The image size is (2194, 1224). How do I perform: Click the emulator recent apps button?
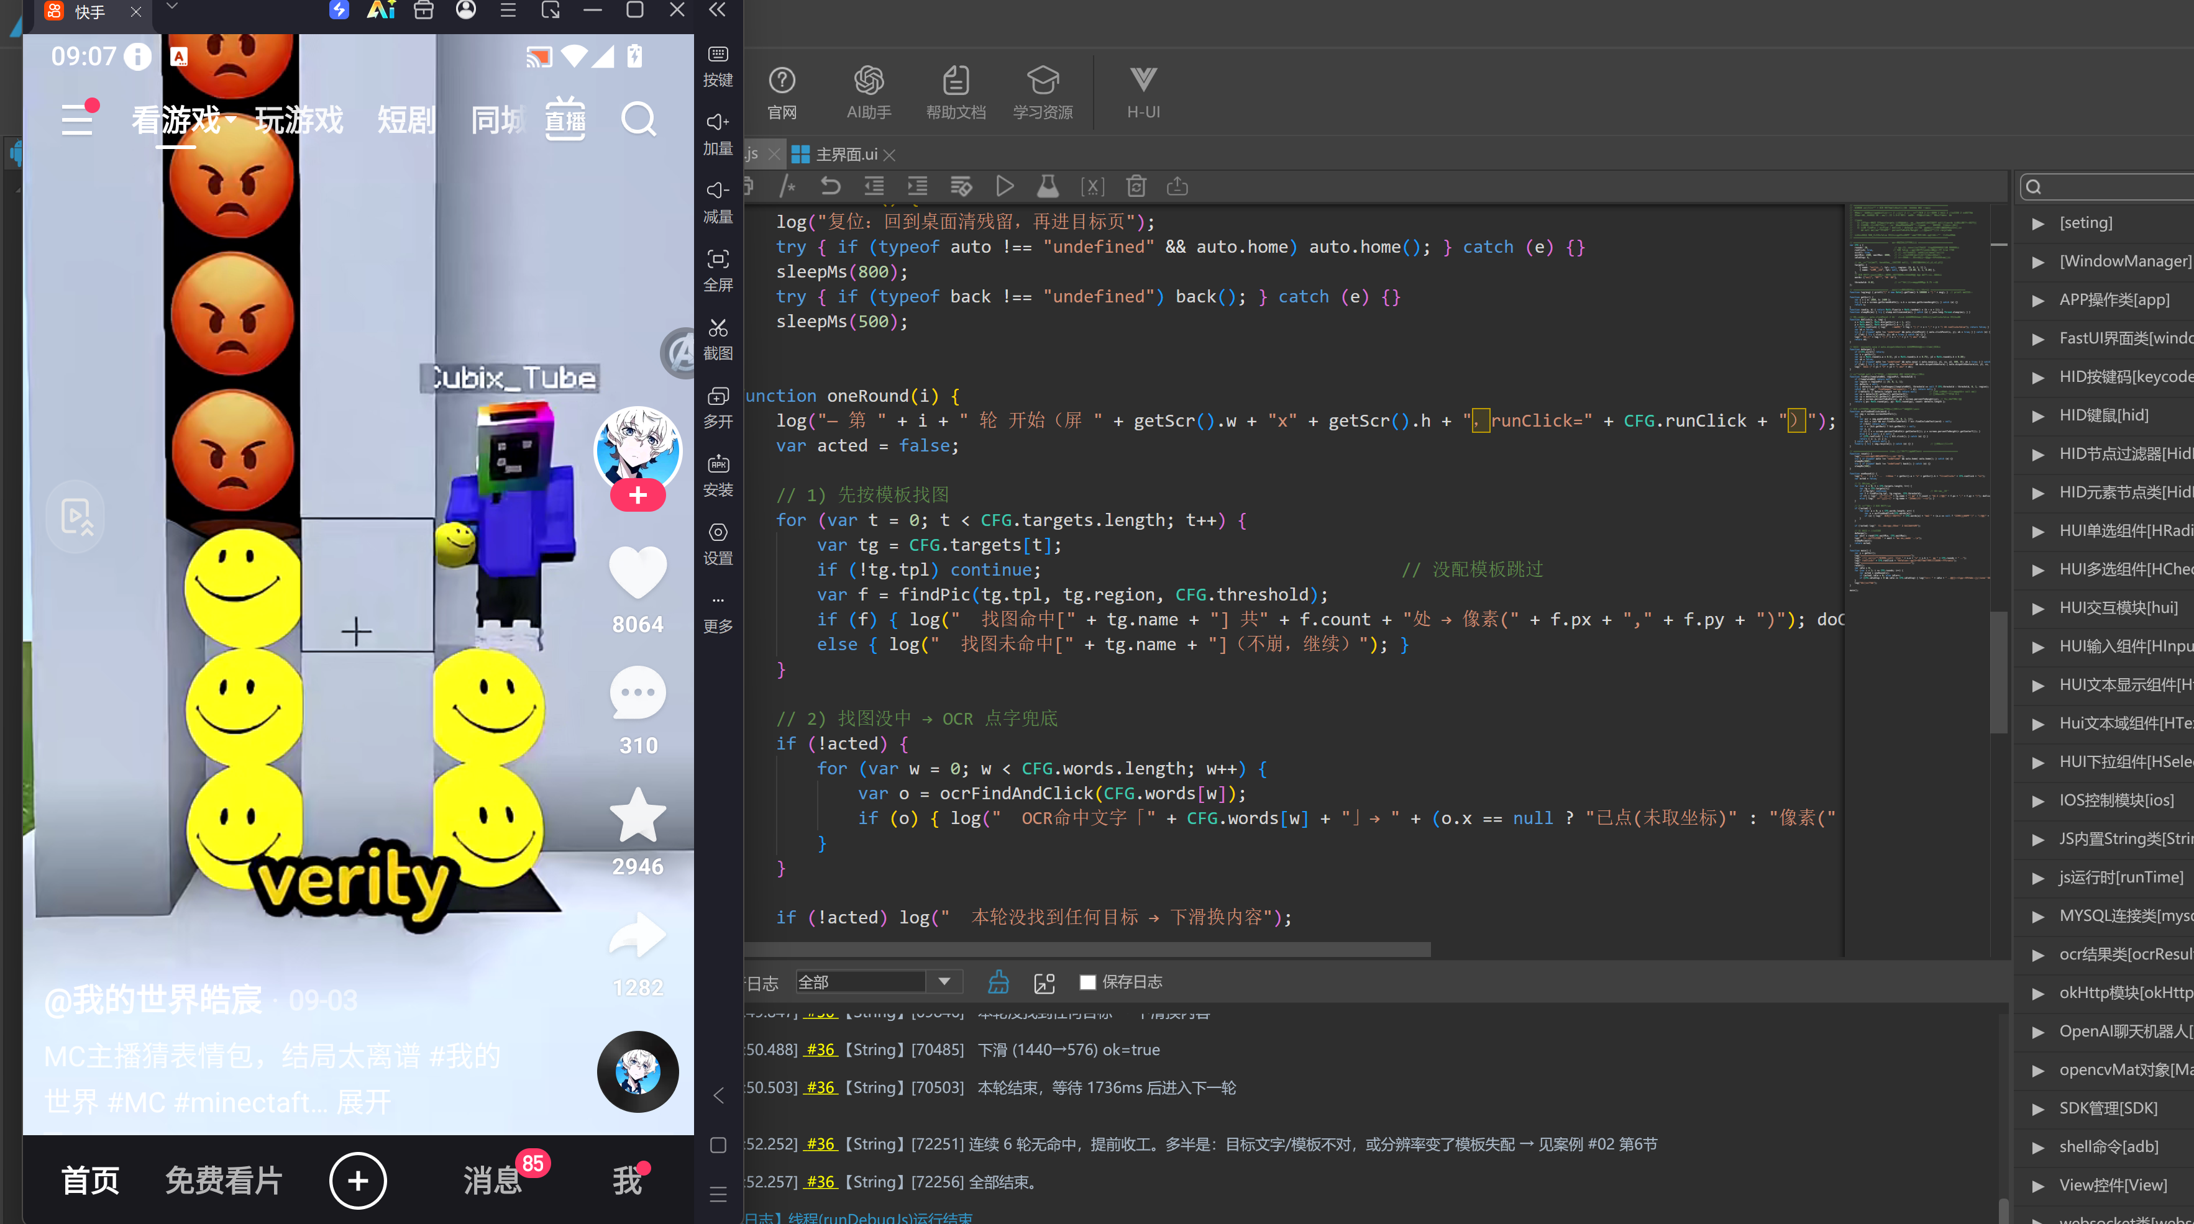click(x=718, y=1194)
